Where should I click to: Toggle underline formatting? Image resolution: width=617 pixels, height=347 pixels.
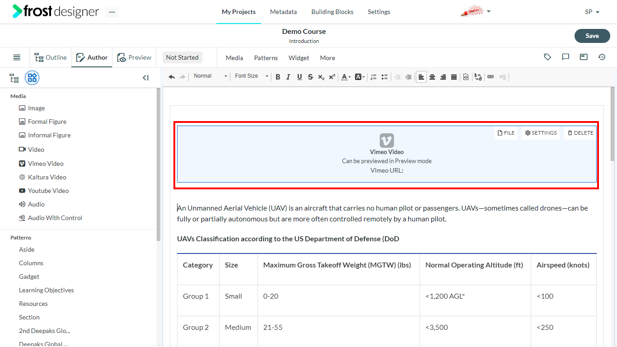pyautogui.click(x=299, y=77)
